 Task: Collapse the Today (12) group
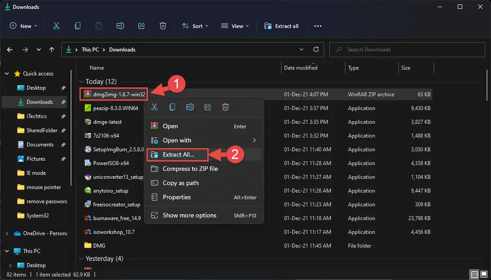[81, 82]
